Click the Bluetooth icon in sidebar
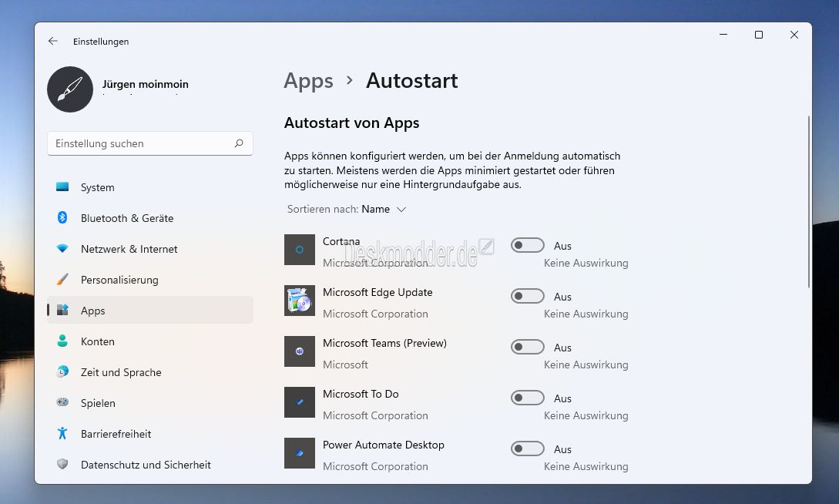This screenshot has width=839, height=504. tap(62, 217)
